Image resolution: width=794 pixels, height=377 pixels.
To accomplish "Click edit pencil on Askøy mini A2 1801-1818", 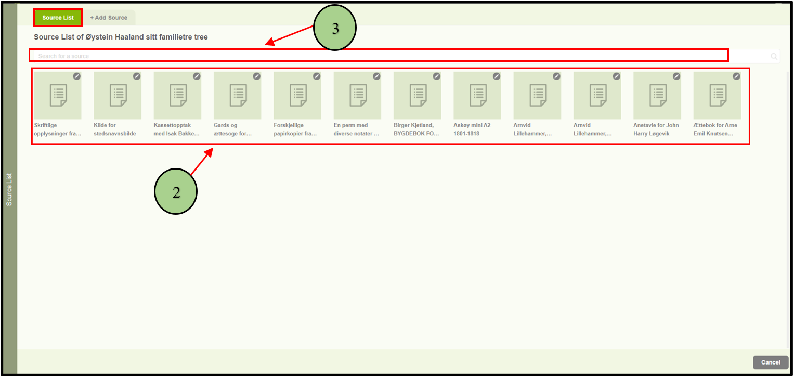I will tap(497, 76).
